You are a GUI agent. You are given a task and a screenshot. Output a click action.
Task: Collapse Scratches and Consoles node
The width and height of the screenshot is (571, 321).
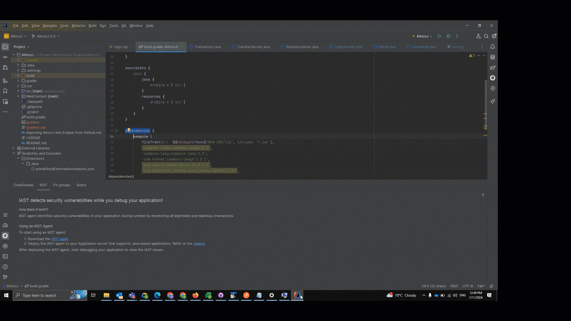pos(13,153)
